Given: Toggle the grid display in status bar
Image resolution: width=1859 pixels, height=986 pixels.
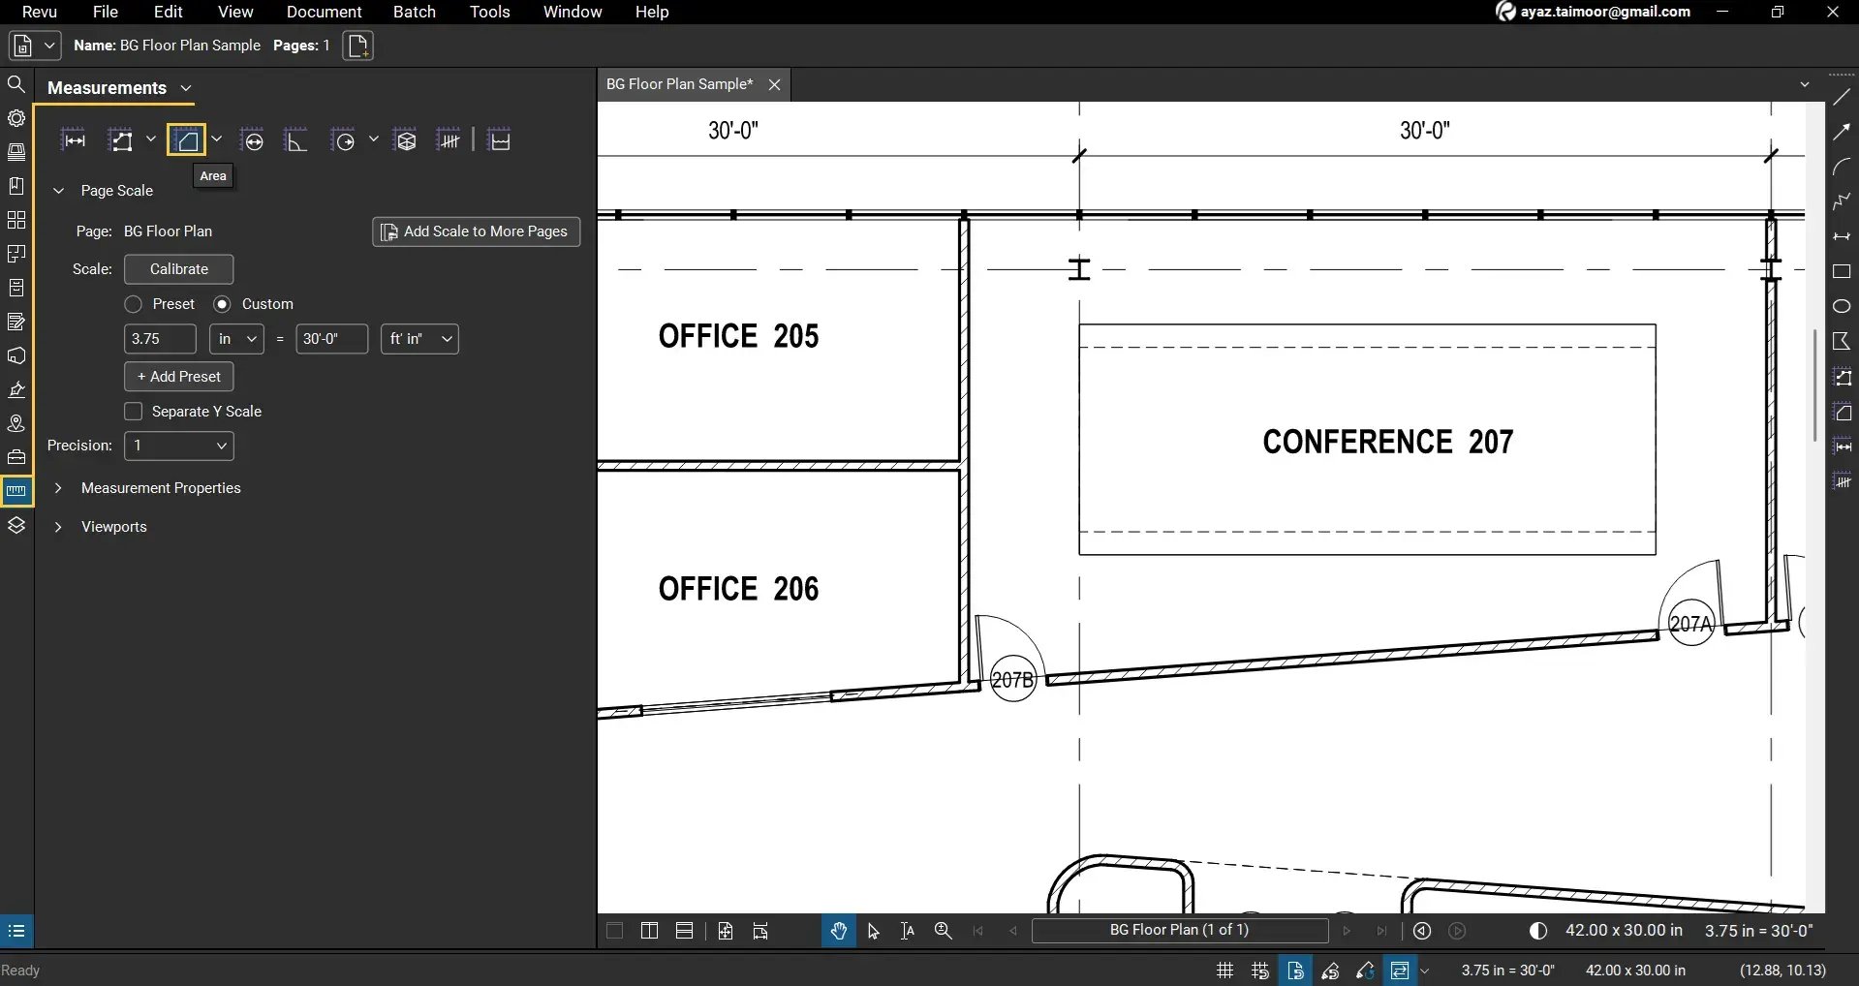Looking at the screenshot, I should (x=1224, y=970).
